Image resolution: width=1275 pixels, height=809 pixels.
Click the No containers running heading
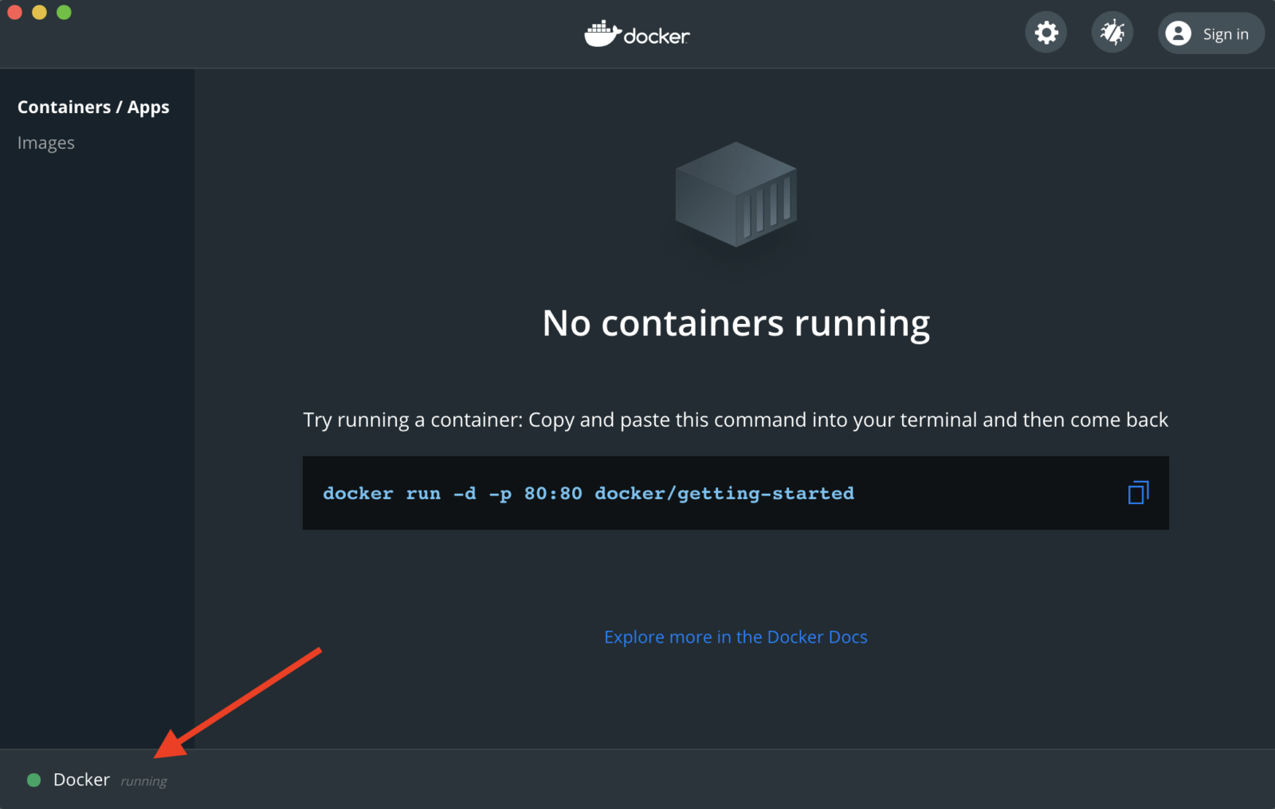[x=736, y=323]
